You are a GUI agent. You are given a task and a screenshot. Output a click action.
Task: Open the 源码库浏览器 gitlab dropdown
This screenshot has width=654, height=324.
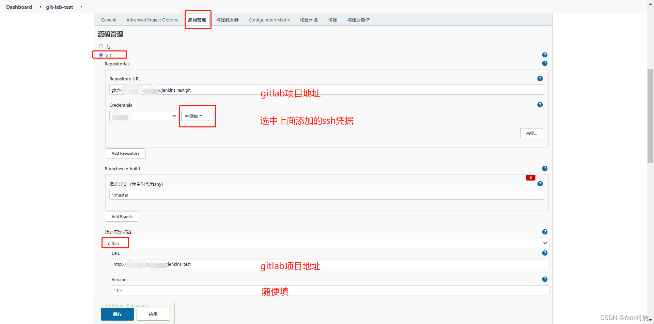point(327,243)
